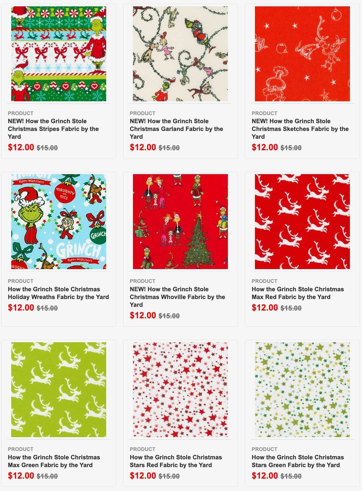Click the Holiday Wreaths Fabric title link

coord(58,293)
